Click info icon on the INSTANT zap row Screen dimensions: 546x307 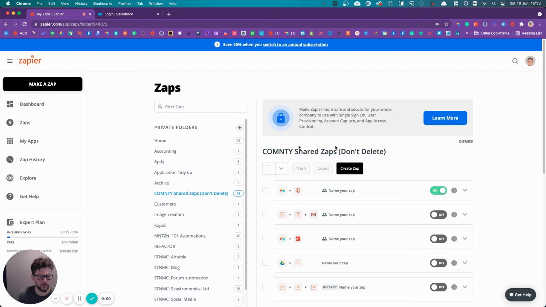pyautogui.click(x=454, y=287)
